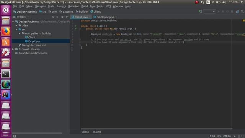Click the green Run arrow button
This screenshot has height=138, width=245.
point(219,11)
